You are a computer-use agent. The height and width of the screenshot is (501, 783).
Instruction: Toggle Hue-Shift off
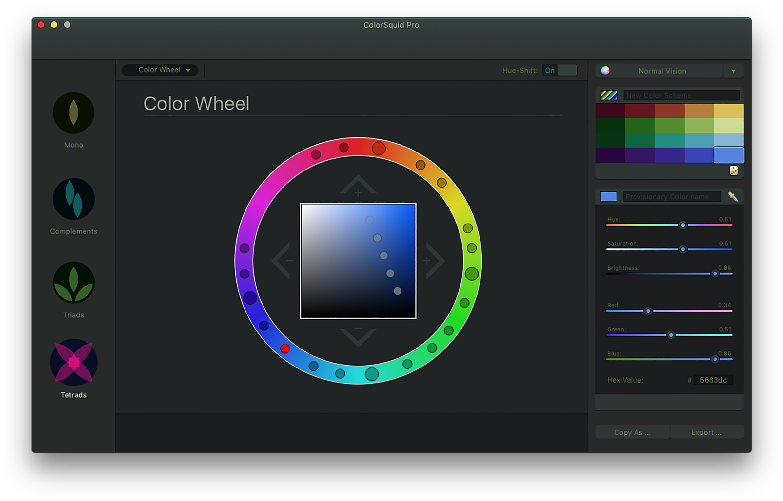tap(560, 70)
